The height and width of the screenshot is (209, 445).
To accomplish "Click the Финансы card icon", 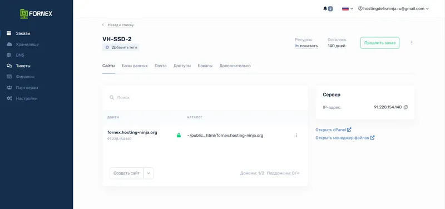I will tap(9, 77).
